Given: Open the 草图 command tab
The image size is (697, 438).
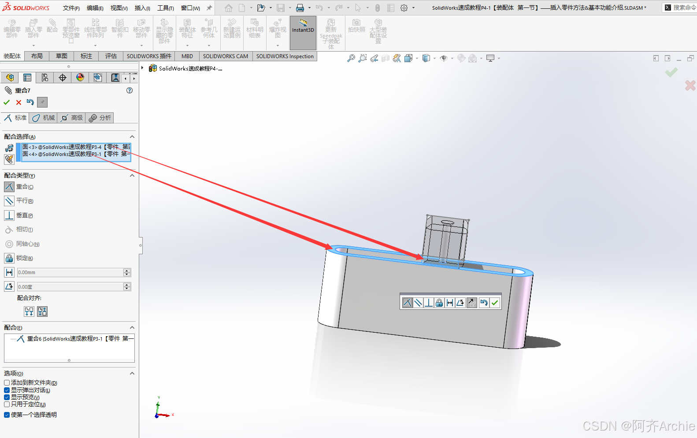Looking at the screenshot, I should pos(62,56).
